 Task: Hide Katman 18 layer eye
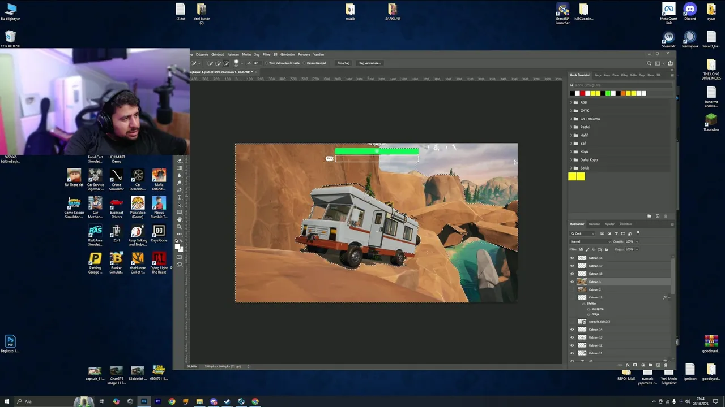tap(572, 274)
